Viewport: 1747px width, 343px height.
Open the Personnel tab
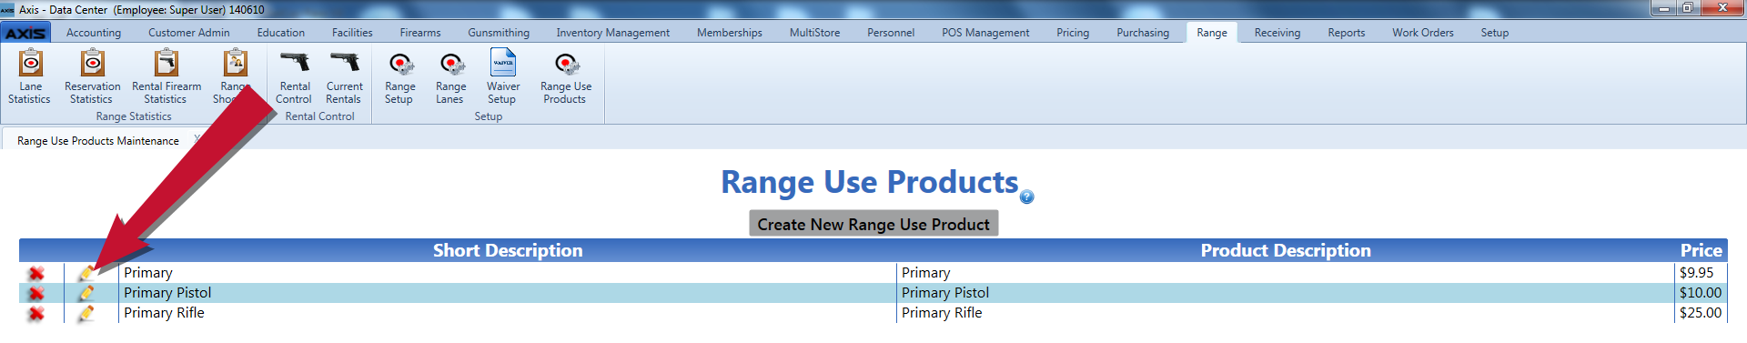click(891, 33)
